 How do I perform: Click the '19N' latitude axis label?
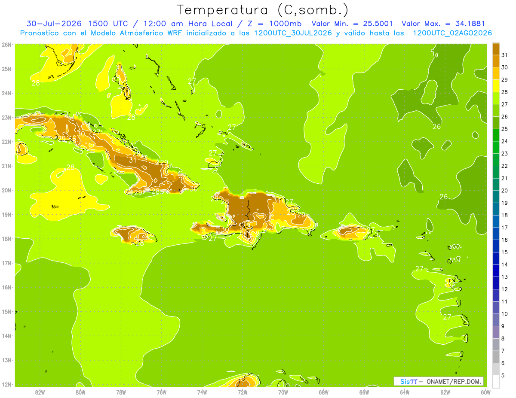click(x=6, y=215)
